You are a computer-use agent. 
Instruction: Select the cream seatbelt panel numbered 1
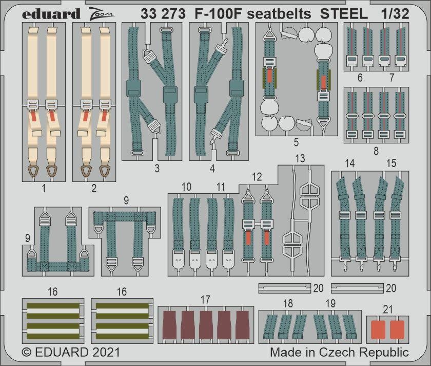point(44,102)
